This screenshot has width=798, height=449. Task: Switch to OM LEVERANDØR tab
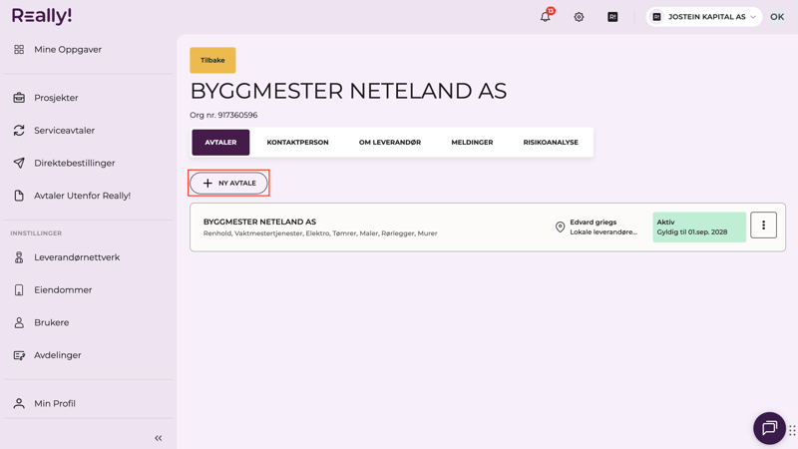point(390,142)
